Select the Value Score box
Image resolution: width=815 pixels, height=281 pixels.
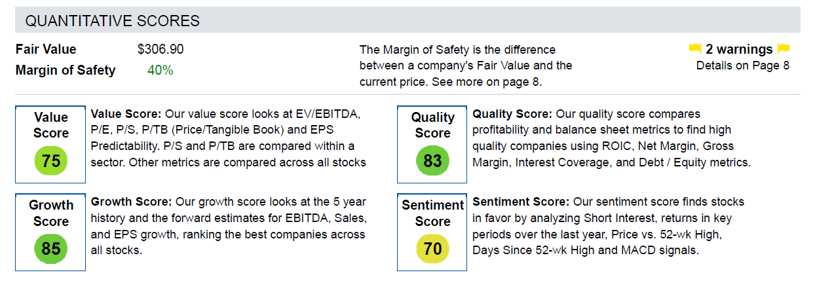[x=51, y=145]
